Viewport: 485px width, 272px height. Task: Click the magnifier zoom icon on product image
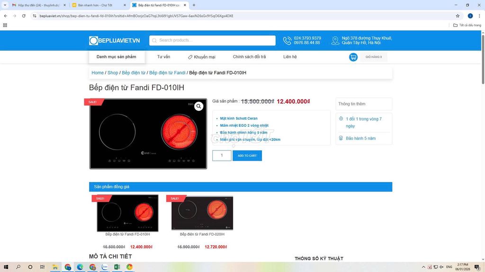[x=199, y=106]
